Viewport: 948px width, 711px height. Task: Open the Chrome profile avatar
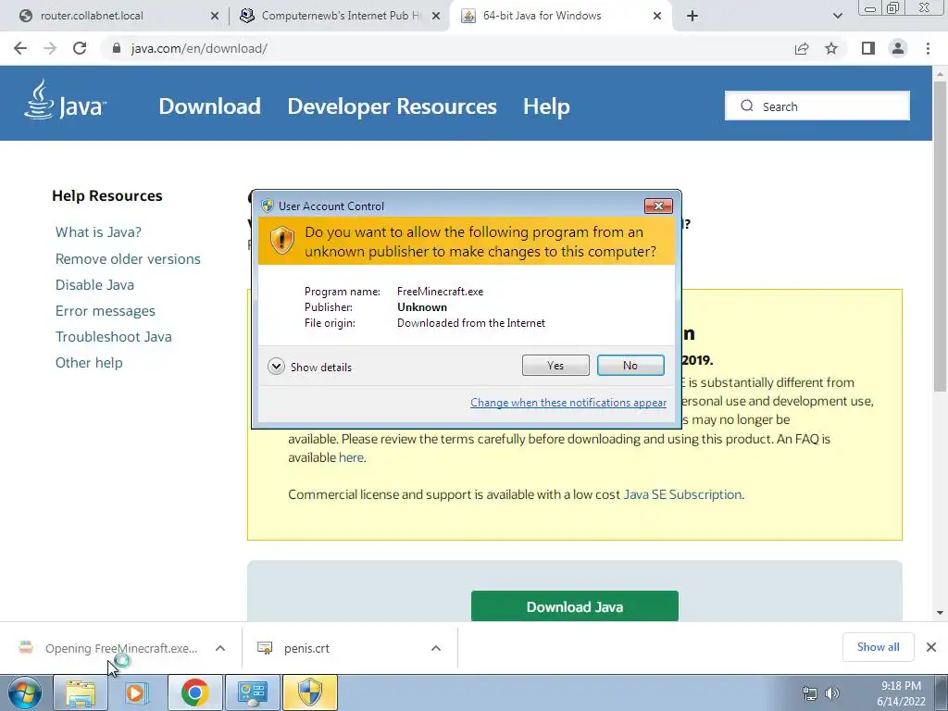click(898, 48)
